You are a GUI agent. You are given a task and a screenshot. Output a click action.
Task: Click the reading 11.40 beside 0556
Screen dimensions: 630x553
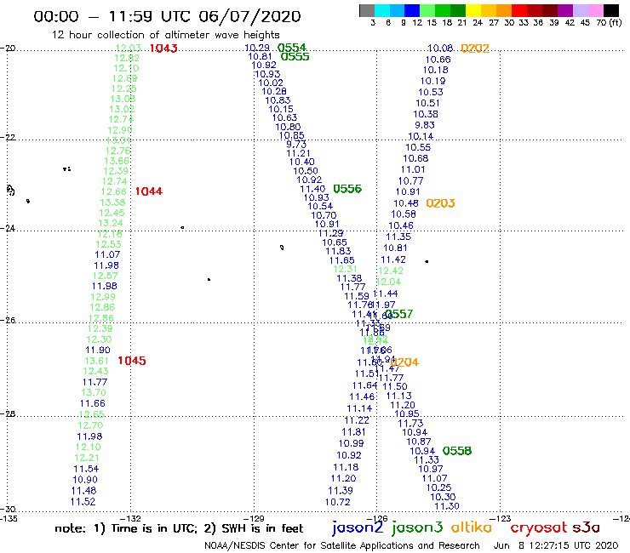[312, 189]
